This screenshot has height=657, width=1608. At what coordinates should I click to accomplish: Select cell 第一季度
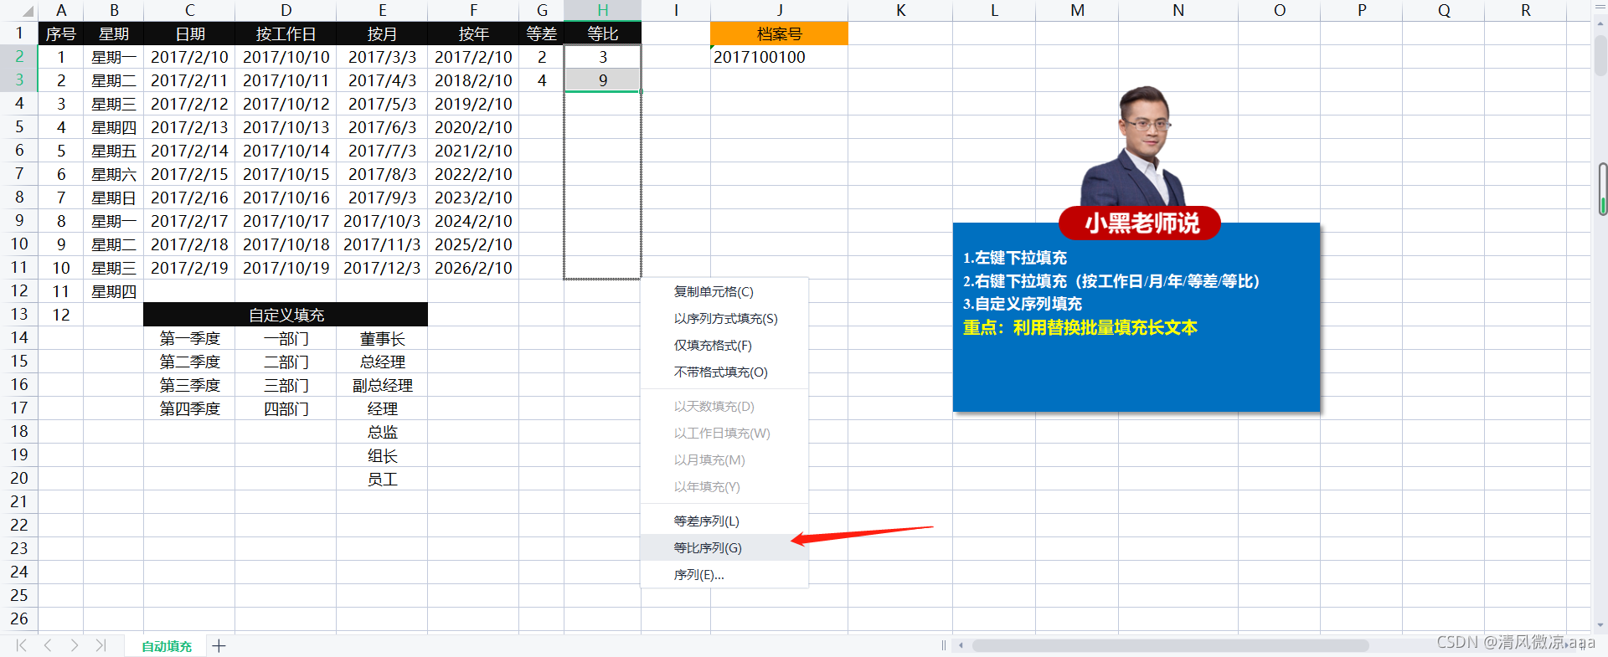pos(189,338)
